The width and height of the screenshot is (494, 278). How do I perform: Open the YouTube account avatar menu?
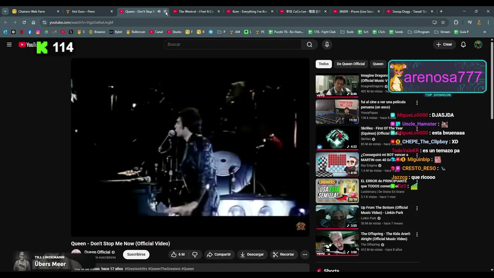pos(478,44)
